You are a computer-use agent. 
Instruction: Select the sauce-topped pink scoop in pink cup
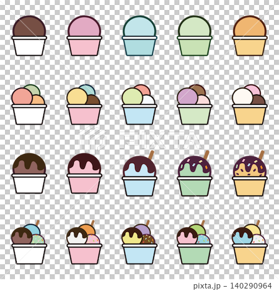click(84, 173)
